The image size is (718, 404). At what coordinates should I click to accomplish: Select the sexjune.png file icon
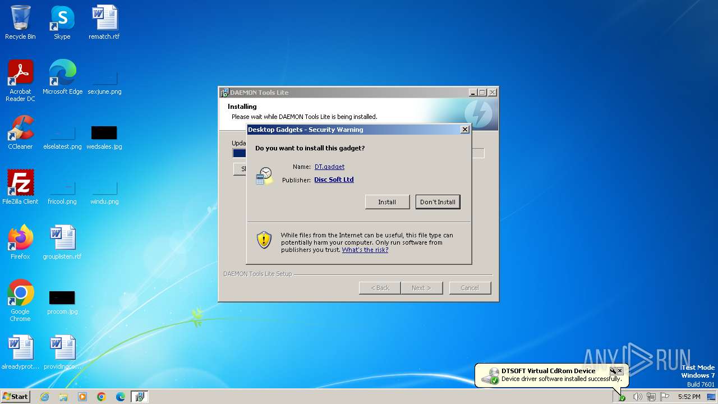pos(104,77)
